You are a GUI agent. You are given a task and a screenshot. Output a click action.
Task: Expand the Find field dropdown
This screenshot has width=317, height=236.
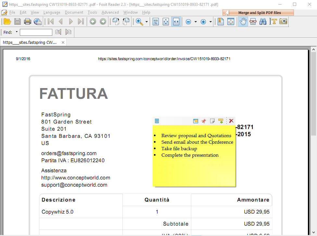point(16,32)
